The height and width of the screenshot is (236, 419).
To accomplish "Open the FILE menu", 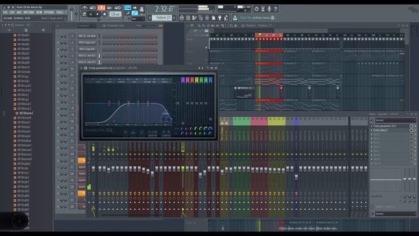I will pos(5,12).
